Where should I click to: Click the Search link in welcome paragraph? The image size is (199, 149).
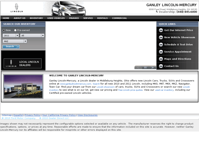(x=96, y=84)
